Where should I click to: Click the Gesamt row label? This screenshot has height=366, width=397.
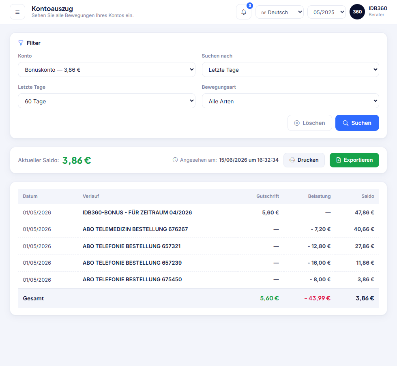point(33,298)
